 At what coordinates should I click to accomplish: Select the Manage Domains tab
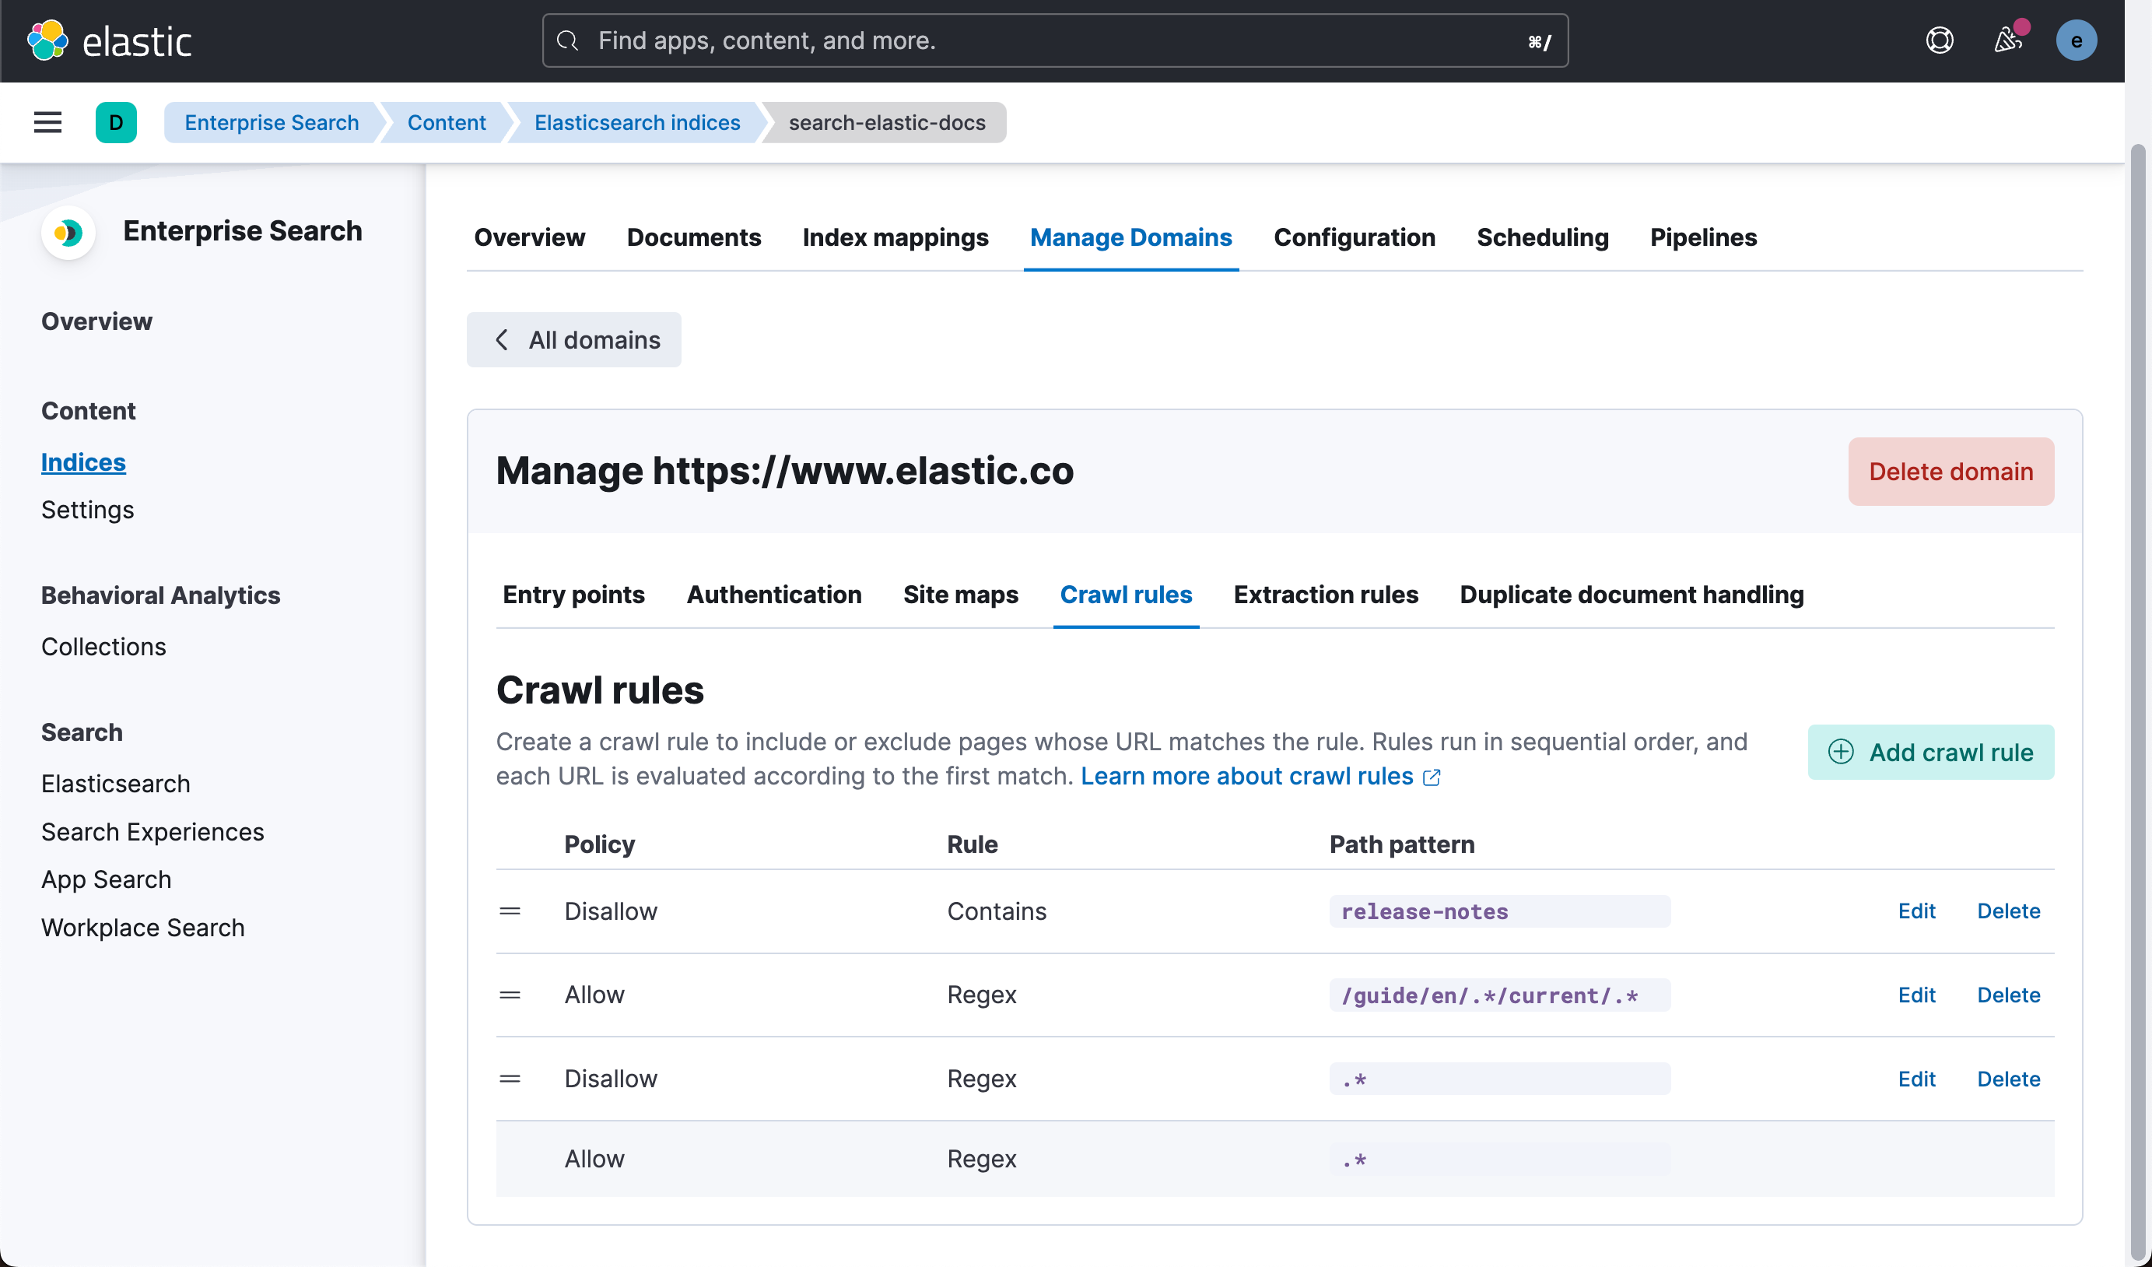[1130, 237]
